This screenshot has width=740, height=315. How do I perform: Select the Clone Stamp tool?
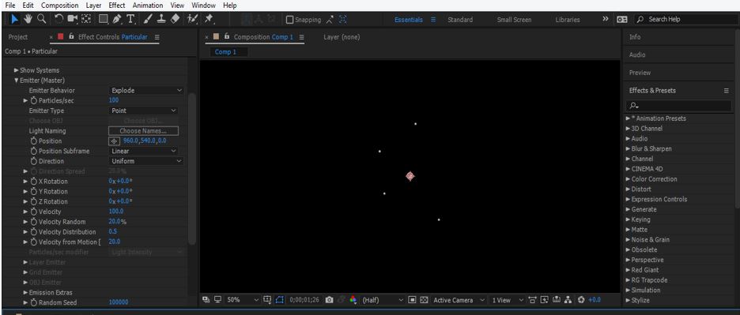coord(161,19)
